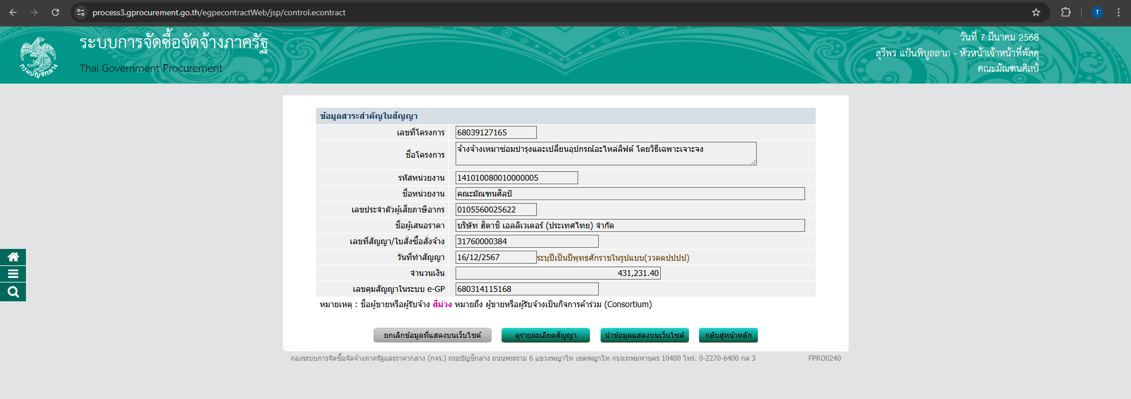1131x399 pixels.
Task: Click the Thai Government Procurement subtitle
Action: (151, 68)
